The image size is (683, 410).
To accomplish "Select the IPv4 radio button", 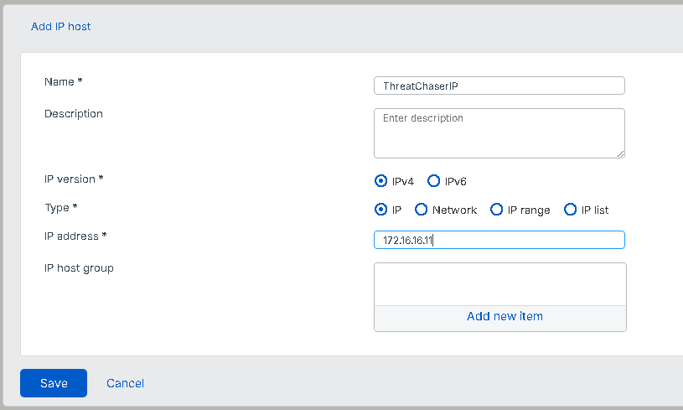I will pos(381,181).
